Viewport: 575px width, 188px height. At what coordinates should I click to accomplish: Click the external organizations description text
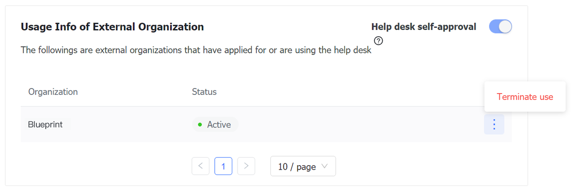[x=196, y=50]
